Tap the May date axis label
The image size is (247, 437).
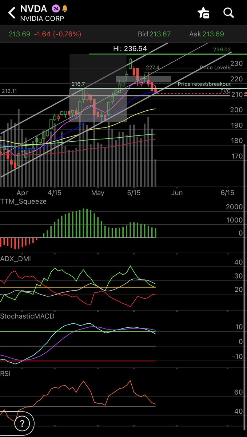click(97, 193)
